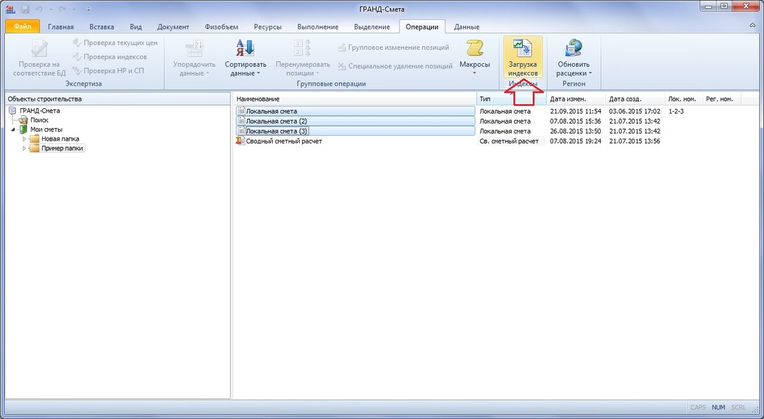The height and width of the screenshot is (419, 764).
Task: Switch to the Данные tab
Action: pos(467,27)
